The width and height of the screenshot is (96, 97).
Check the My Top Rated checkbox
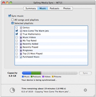(17, 41)
